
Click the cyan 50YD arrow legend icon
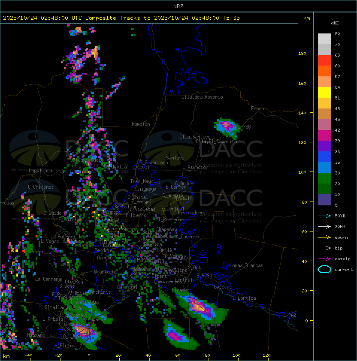tap(324, 216)
